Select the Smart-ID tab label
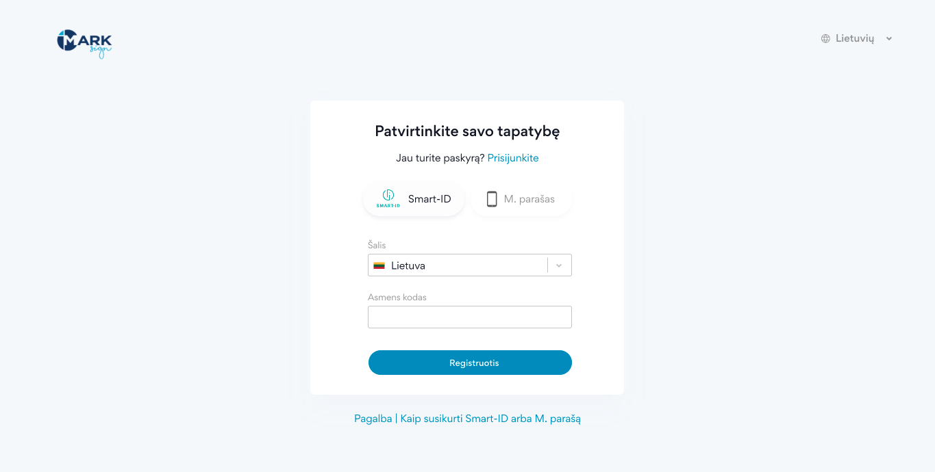This screenshot has width=935, height=472. (429, 199)
